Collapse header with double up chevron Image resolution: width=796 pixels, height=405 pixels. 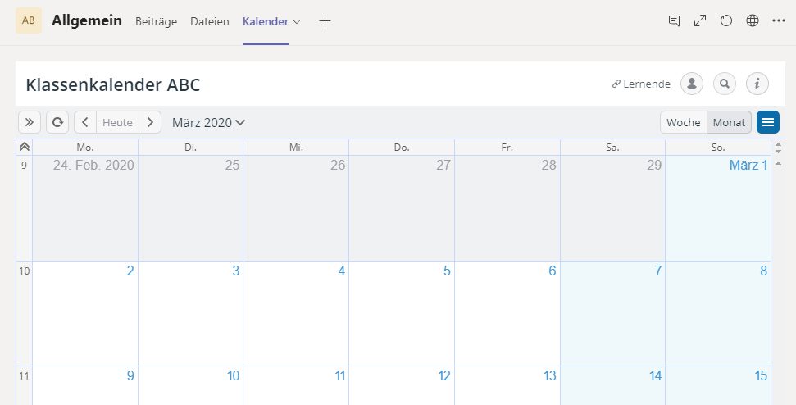25,148
